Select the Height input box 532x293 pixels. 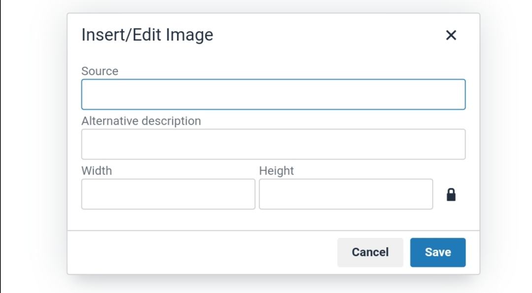346,194
